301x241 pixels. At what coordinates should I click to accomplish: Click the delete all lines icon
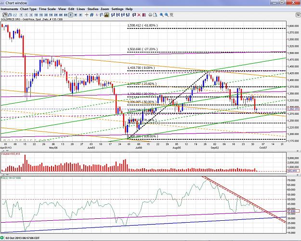pos(144,15)
